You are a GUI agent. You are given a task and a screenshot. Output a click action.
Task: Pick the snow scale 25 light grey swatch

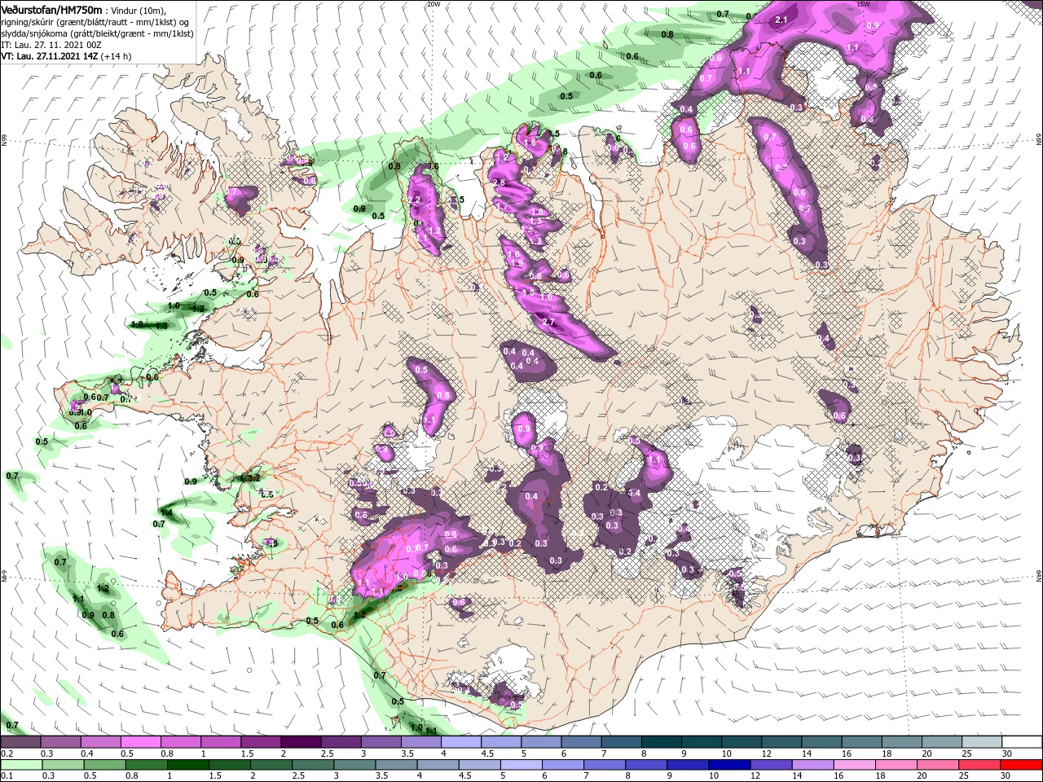[981, 742]
